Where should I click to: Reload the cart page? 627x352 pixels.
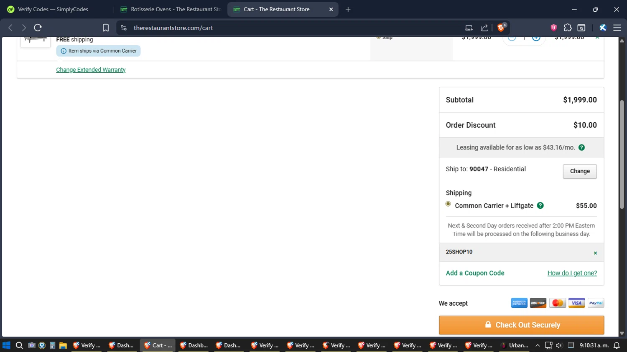[38, 28]
